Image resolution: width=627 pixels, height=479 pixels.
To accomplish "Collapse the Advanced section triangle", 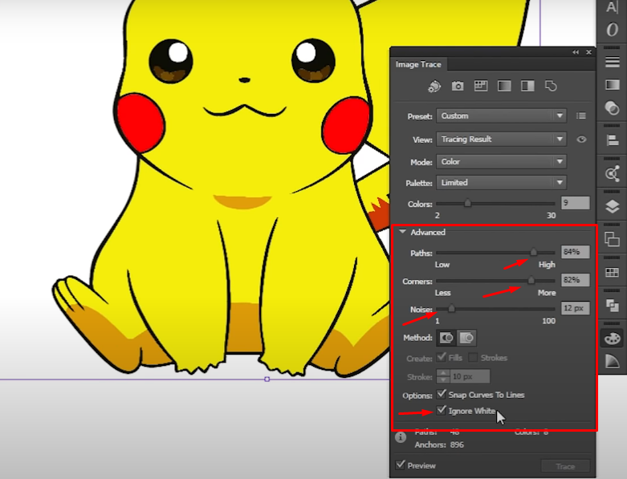I will [402, 232].
